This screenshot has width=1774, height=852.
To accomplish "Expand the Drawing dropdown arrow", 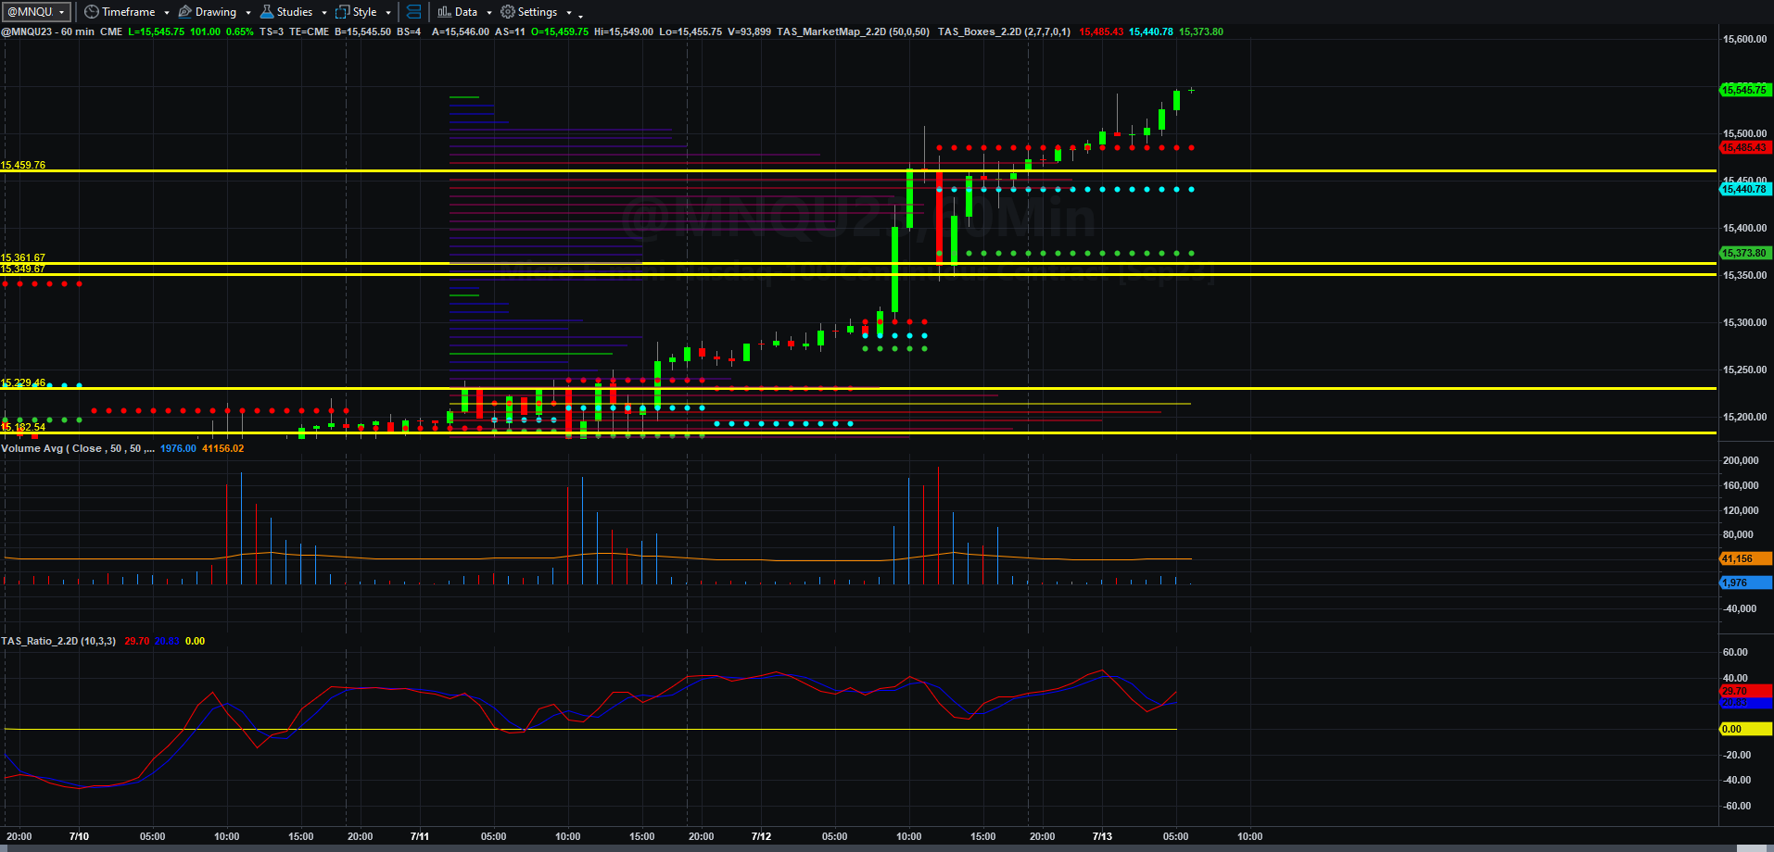I will coord(248,13).
